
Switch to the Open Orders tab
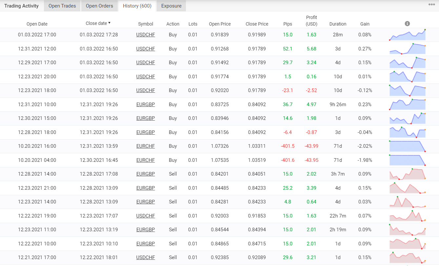(x=99, y=6)
